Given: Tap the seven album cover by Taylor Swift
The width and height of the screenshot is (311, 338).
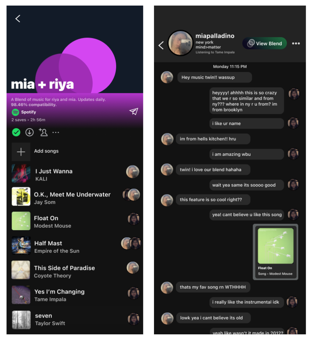Looking at the screenshot, I should 21,320.
